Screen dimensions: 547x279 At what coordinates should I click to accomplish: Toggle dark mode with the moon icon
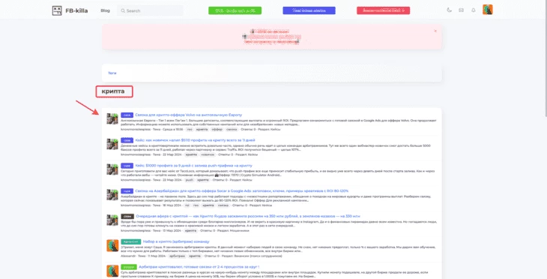(x=449, y=10)
